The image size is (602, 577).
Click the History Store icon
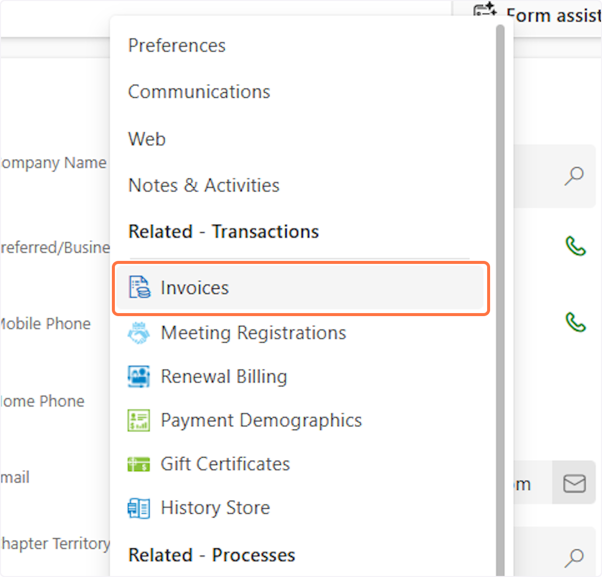138,508
